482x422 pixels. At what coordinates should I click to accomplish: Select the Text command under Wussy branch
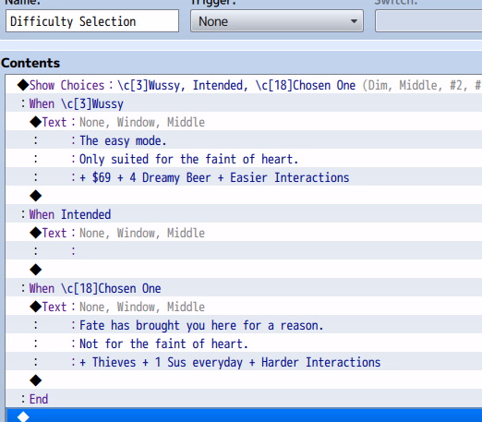(244, 122)
